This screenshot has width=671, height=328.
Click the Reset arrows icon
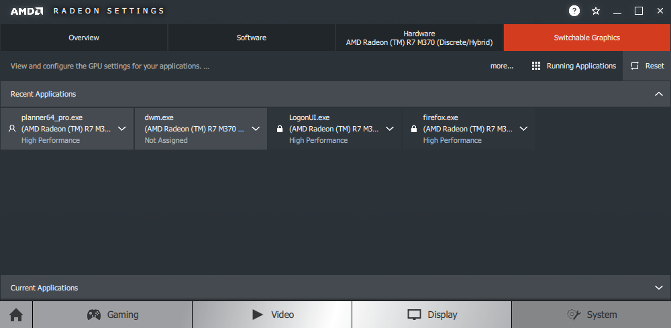coord(635,66)
